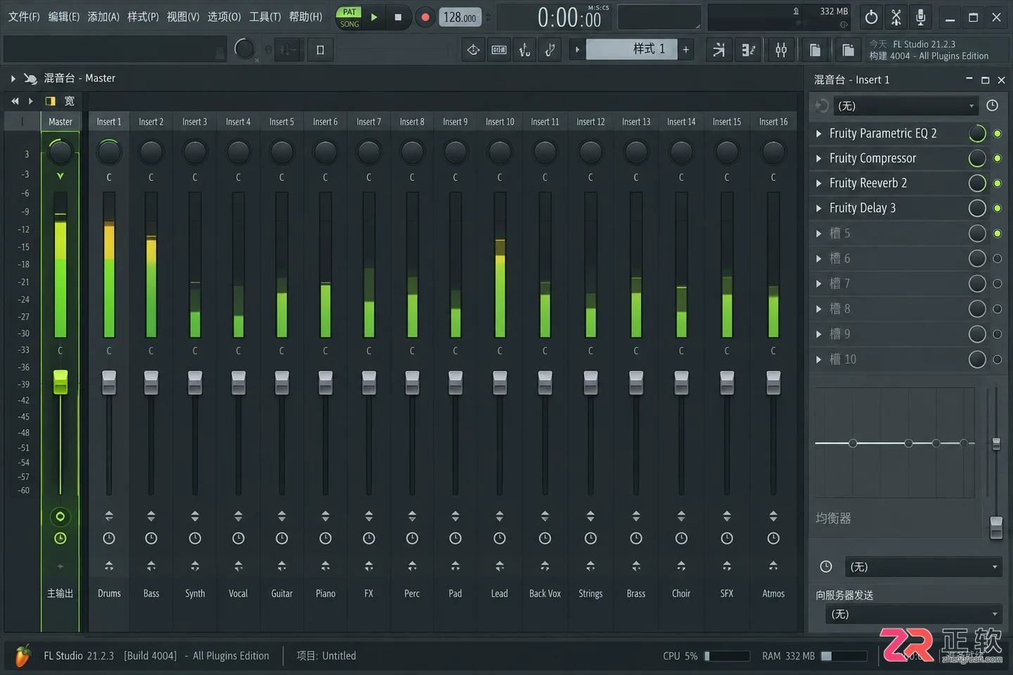This screenshot has width=1013, height=675.
Task: Open the 文件(F) menu
Action: click(24, 16)
